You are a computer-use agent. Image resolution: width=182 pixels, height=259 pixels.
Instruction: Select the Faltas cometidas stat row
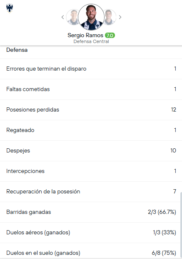91,89
